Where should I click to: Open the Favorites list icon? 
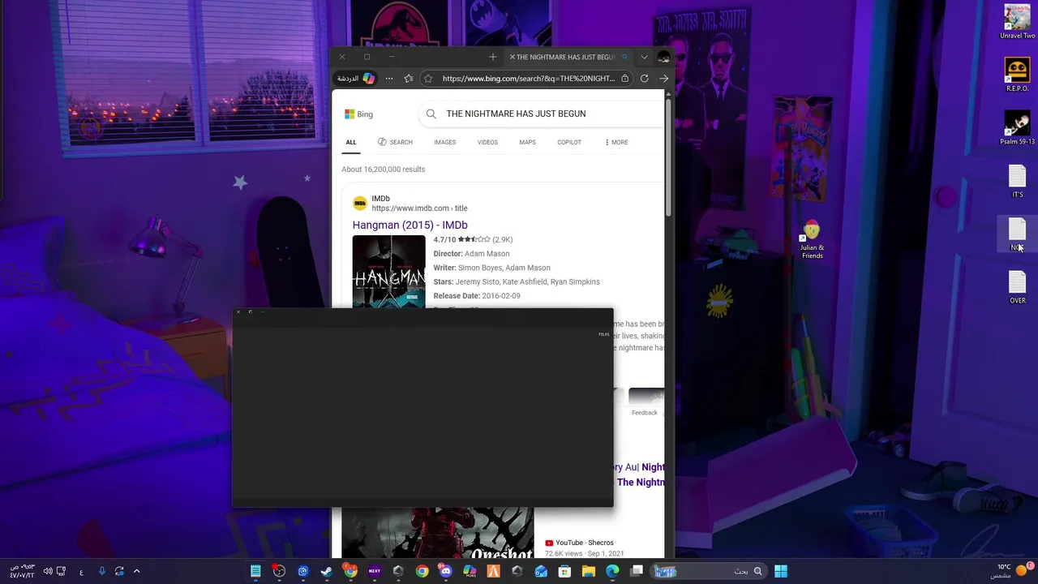408,79
